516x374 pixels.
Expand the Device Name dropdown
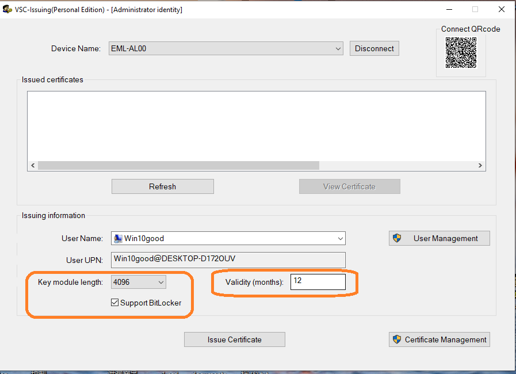pyautogui.click(x=338, y=49)
